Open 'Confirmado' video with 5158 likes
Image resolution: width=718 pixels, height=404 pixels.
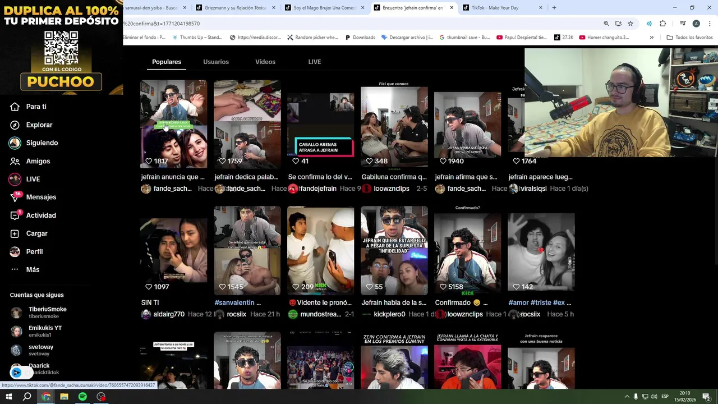(x=467, y=250)
